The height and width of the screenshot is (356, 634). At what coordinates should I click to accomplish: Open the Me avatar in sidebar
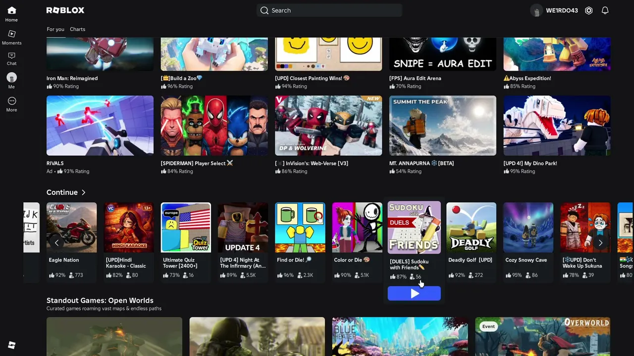[x=11, y=78]
